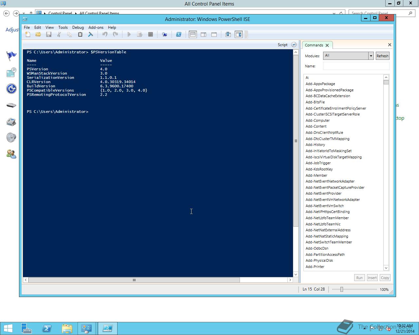Open the Tools menu
Screen dimensions: 419x335
tap(63, 27)
